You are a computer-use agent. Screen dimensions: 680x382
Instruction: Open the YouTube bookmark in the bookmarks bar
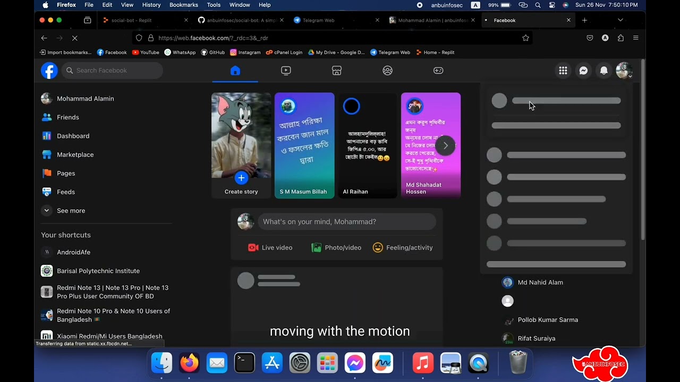[x=146, y=53]
